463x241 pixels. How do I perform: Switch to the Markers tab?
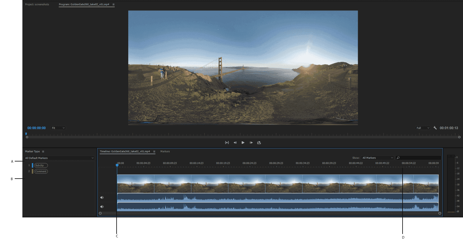(x=165, y=151)
